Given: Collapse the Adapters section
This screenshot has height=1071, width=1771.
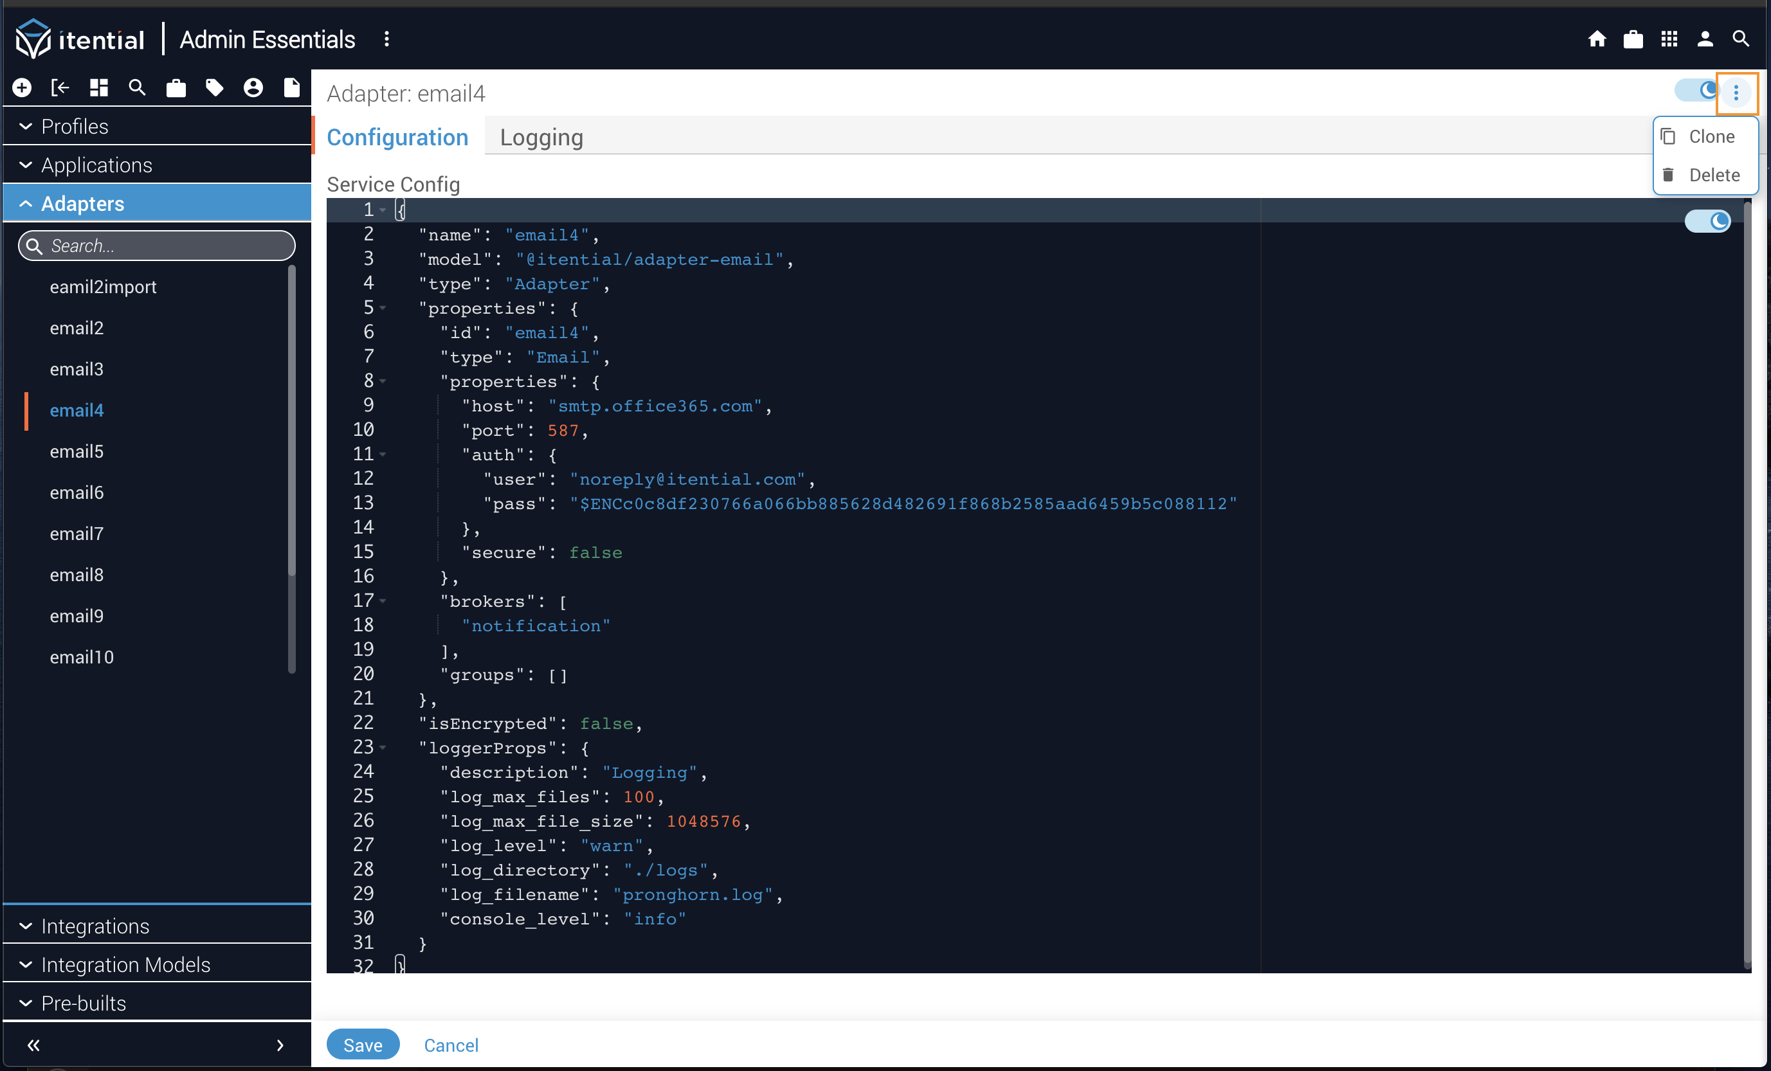Looking at the screenshot, I should click(82, 204).
